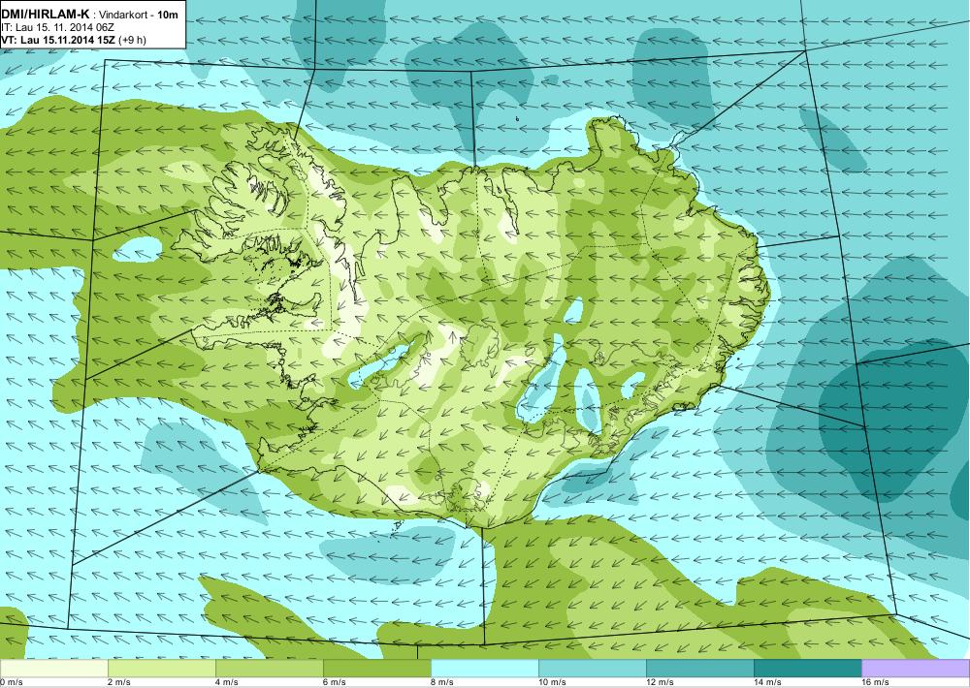Click the pale cyan 8–10 m/s legend swatch

tap(484, 669)
